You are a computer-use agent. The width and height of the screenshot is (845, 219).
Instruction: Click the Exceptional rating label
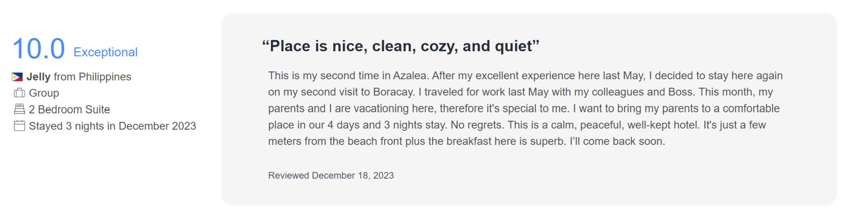click(106, 52)
